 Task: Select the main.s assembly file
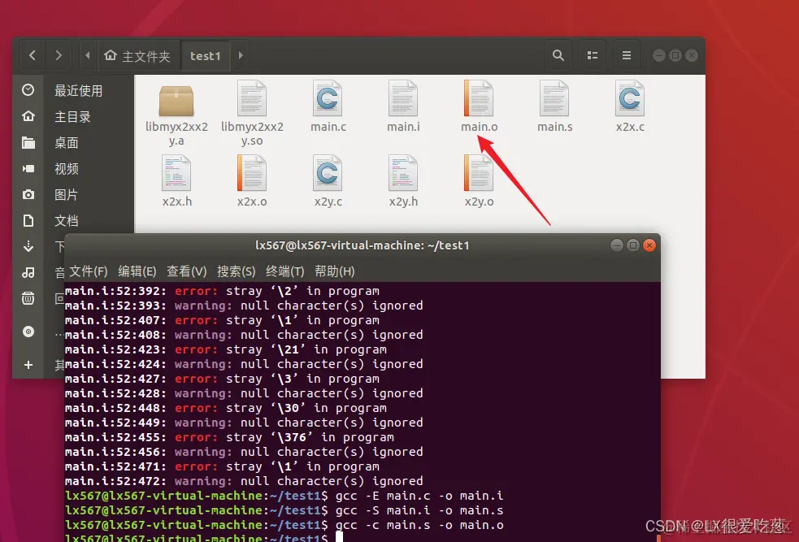554,106
